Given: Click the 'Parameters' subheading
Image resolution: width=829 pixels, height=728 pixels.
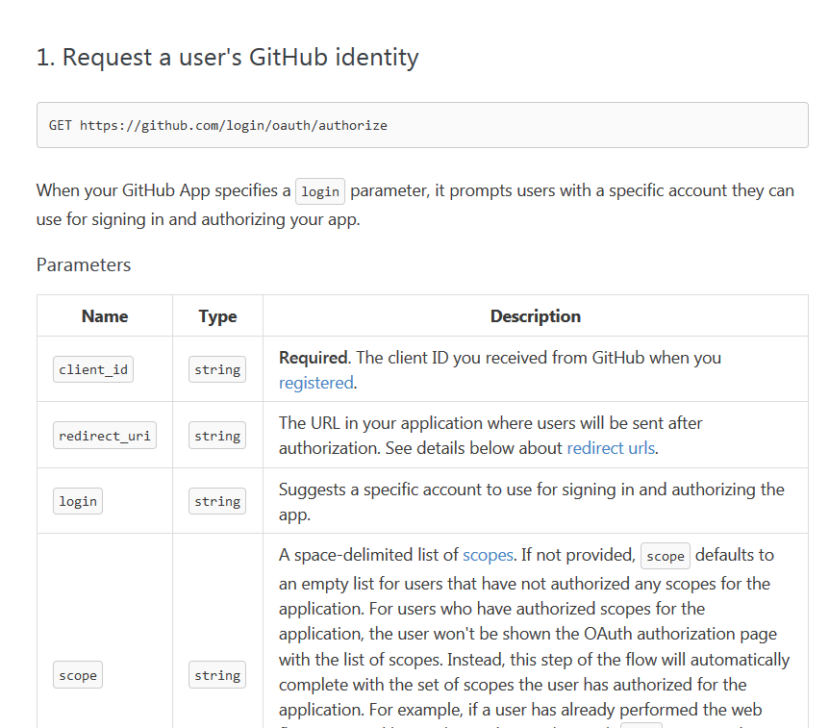Looking at the screenshot, I should click(x=84, y=264).
